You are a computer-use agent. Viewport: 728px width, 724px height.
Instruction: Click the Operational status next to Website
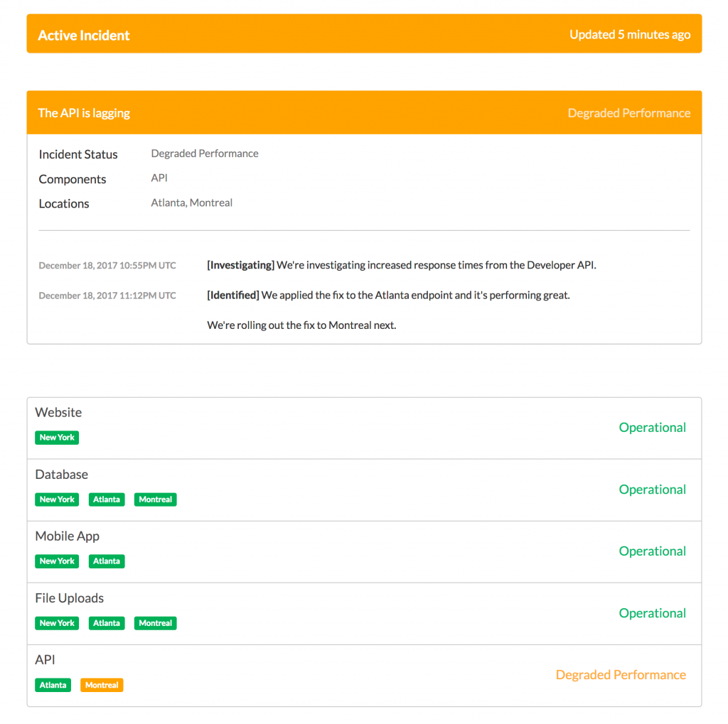point(652,427)
